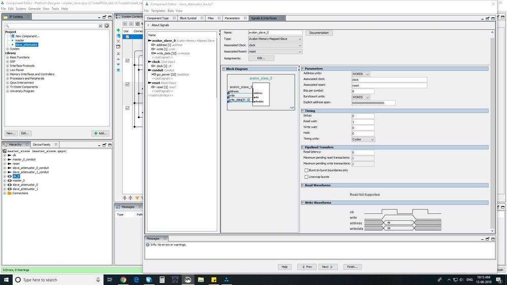Click the Documentation button
This screenshot has height=285, width=507.
(319, 32)
